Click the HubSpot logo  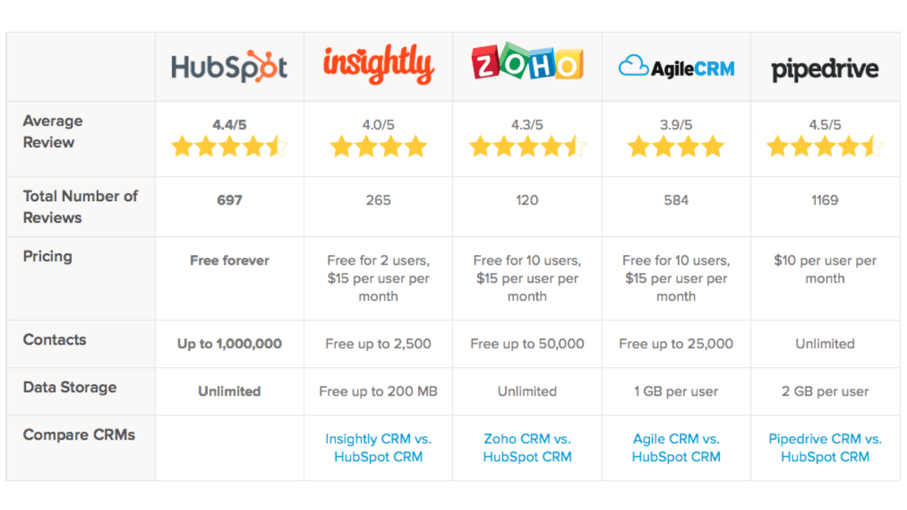pos(229,68)
